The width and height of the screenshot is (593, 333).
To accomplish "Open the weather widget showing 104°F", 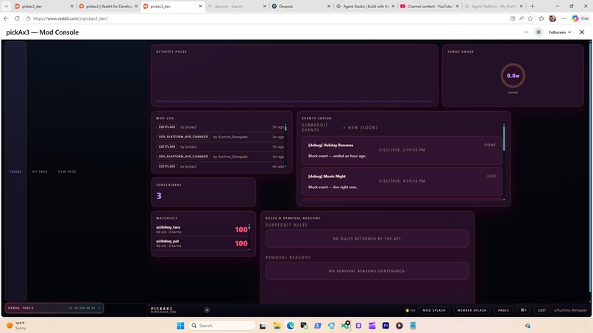I will [x=16, y=326].
